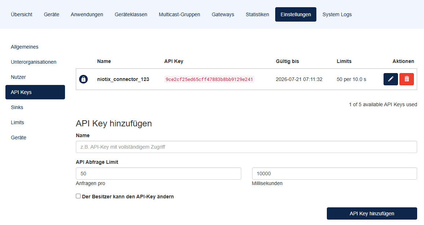Click the Name input field
The image size is (424, 225).
pos(246,147)
